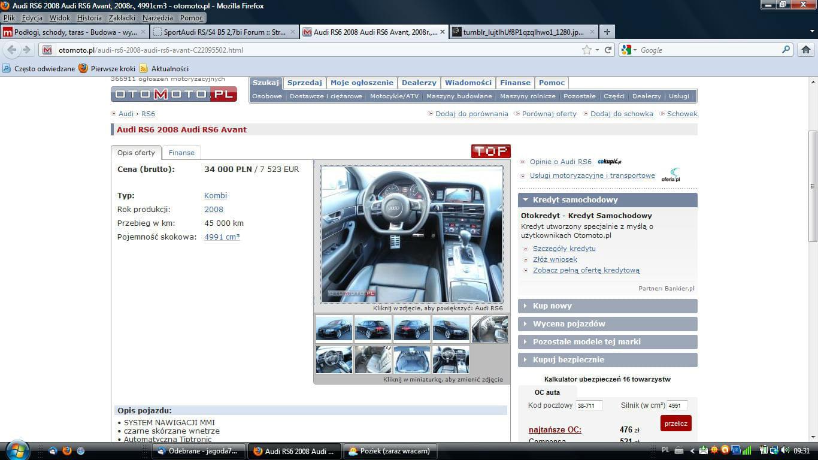Launch Firefox from quick launch bar

pos(67,450)
